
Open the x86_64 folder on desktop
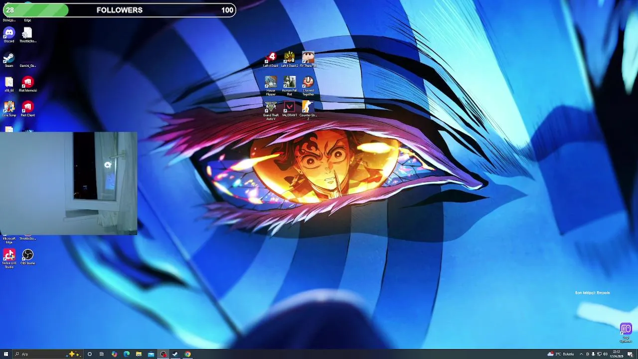point(9,84)
